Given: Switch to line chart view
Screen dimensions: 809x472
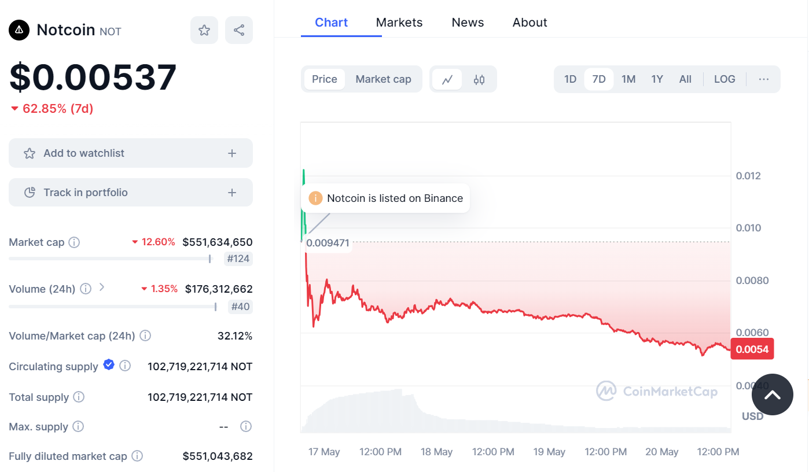Looking at the screenshot, I should tap(447, 79).
